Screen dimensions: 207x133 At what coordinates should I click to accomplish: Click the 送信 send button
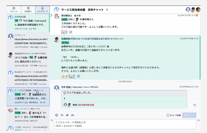[x=186, y=115]
